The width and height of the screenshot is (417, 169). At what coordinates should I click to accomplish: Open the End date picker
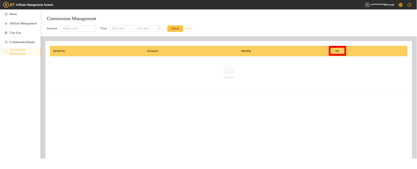pos(145,29)
